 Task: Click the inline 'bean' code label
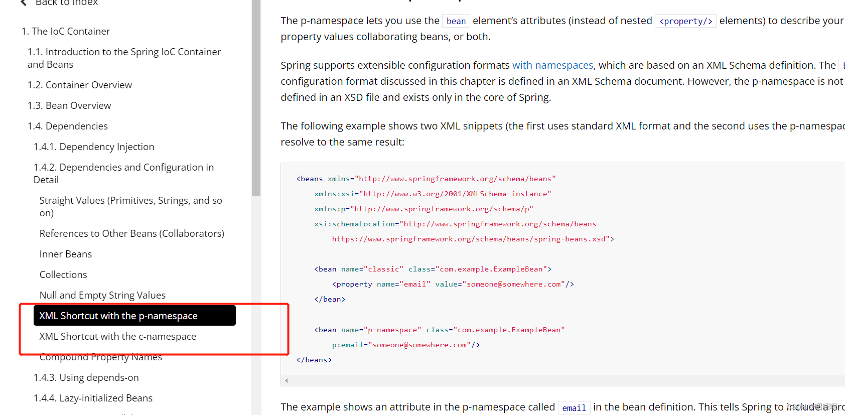456,21
